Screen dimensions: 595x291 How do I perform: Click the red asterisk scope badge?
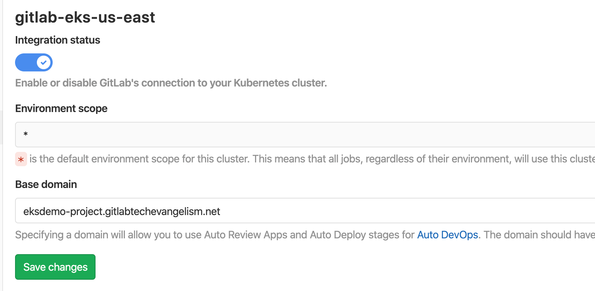[21, 159]
